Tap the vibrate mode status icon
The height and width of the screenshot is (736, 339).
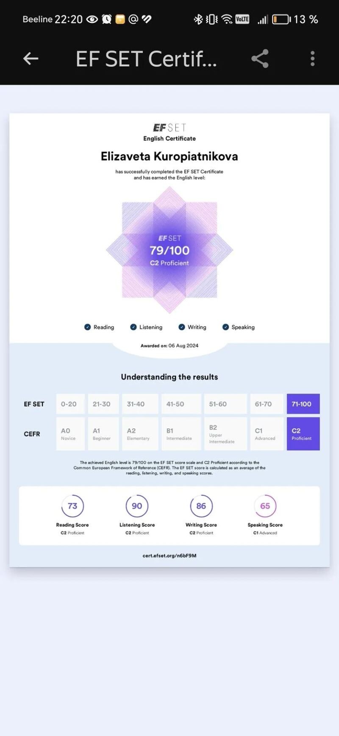click(x=211, y=20)
